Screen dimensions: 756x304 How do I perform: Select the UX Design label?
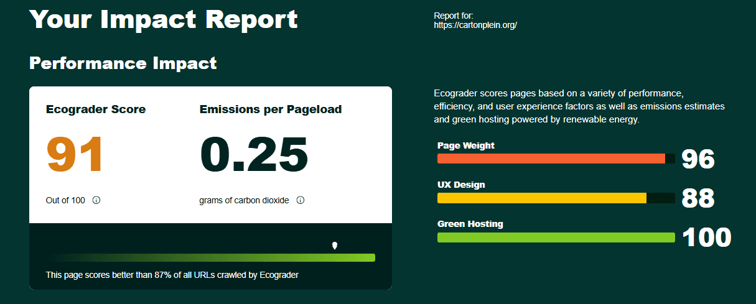pos(461,185)
